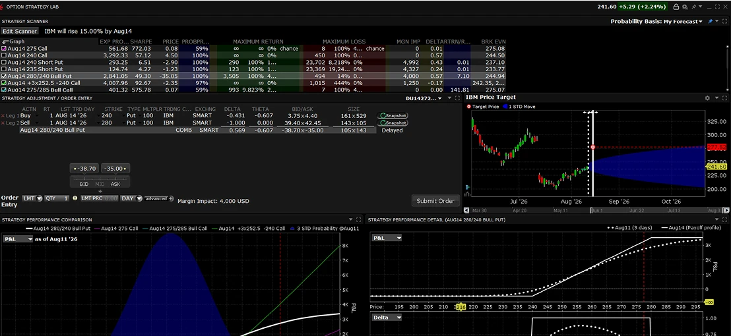Toggle graph checkbox for Aug14 275/285 Bull Call
731x336 pixels.
(4, 90)
